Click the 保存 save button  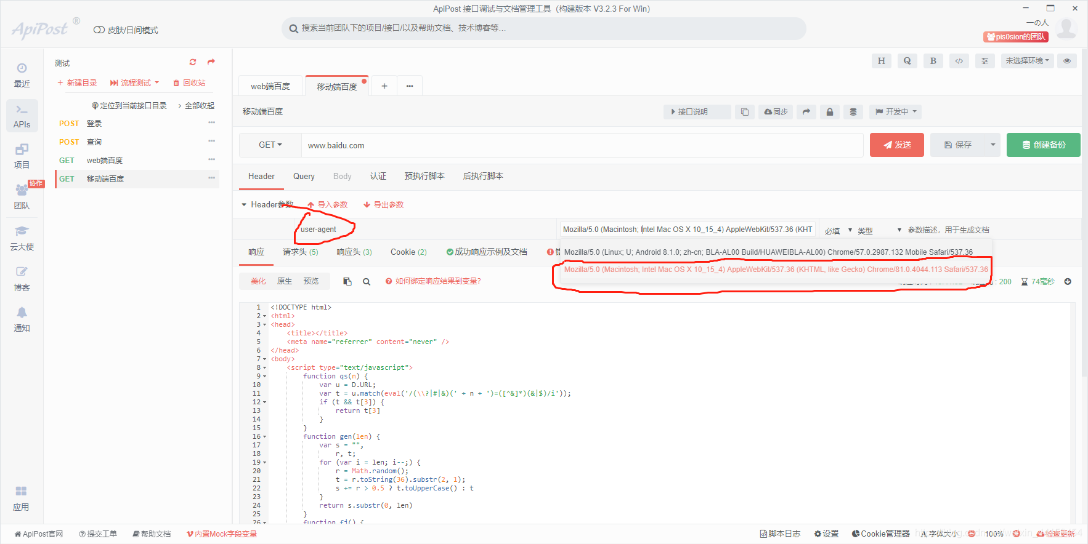point(958,145)
